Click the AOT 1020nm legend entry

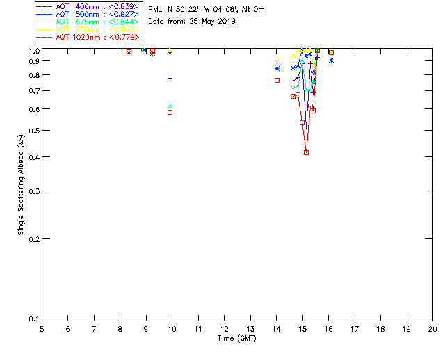(88, 37)
